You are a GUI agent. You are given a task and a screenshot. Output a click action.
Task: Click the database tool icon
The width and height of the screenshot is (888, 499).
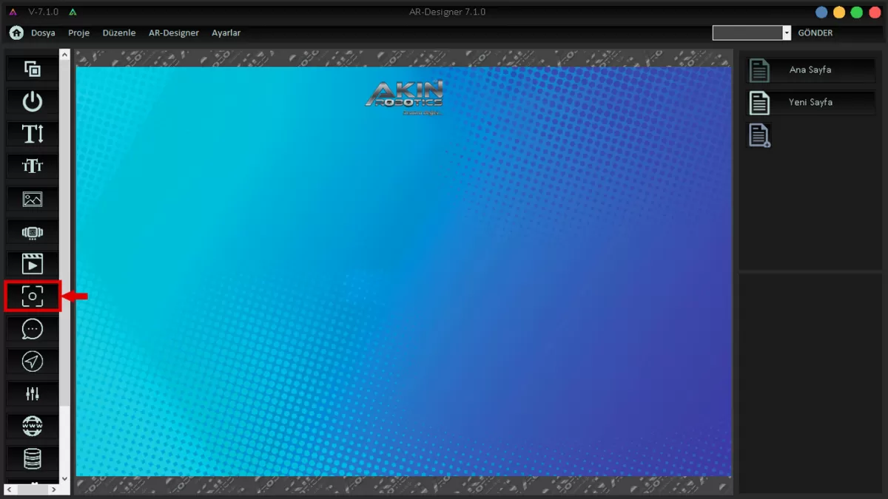pos(33,458)
